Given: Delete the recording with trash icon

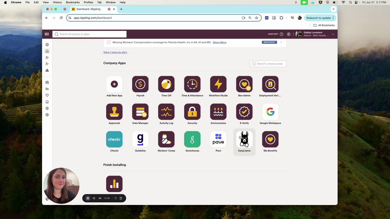Looking at the screenshot, I should 121,198.
